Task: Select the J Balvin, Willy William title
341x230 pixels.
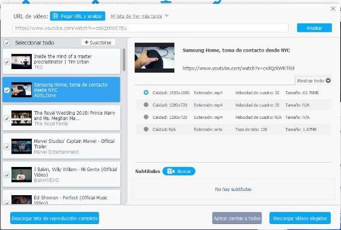Action: tap(75, 172)
